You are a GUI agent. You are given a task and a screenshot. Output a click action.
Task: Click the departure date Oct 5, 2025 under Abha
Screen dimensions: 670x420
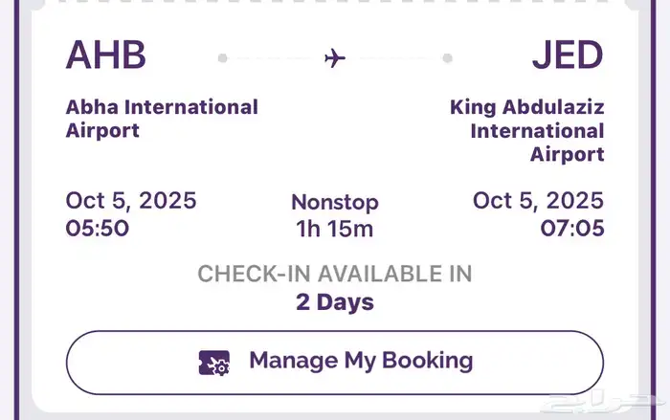tap(131, 201)
